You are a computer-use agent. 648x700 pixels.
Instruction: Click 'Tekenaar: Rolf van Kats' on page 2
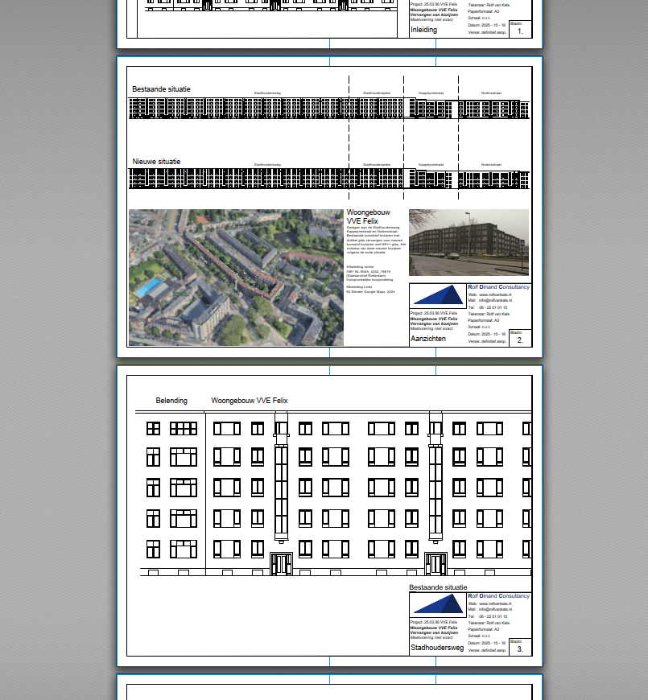(489, 315)
